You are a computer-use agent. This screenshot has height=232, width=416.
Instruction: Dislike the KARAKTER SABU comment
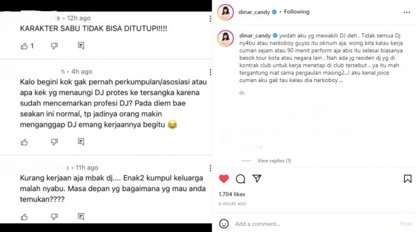point(54,46)
